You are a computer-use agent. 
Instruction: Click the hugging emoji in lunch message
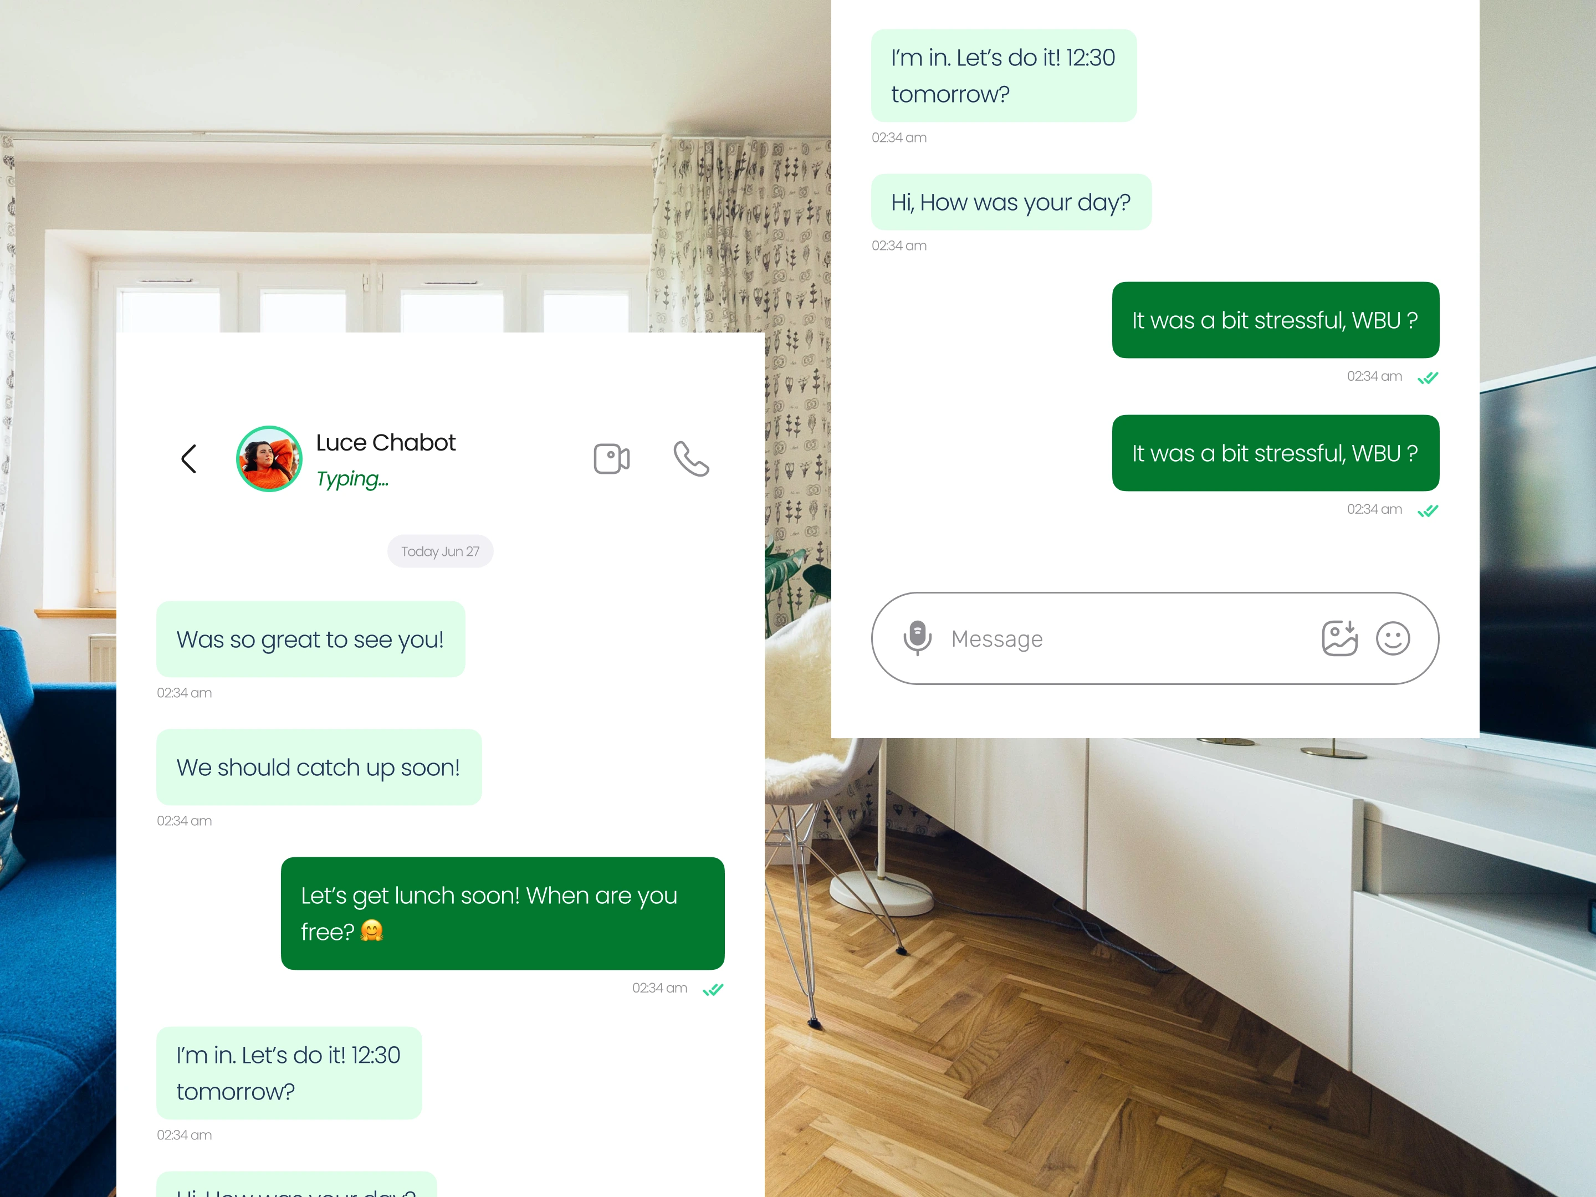pyautogui.click(x=372, y=931)
